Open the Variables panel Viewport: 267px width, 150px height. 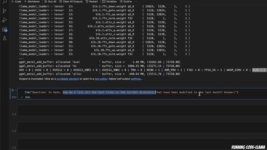(109, 2)
